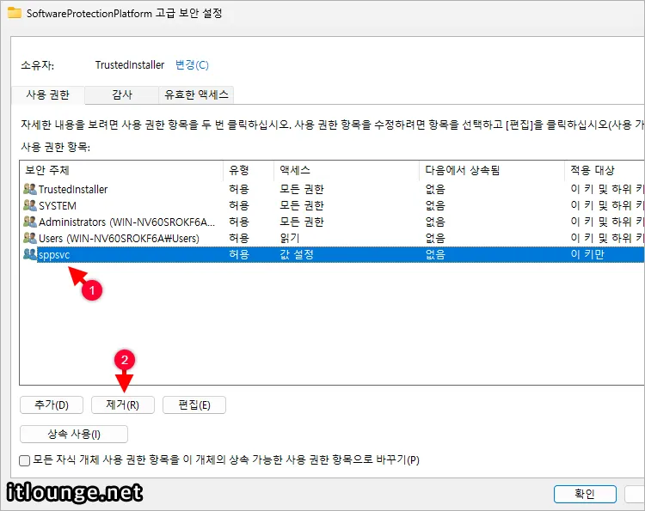Click 모든 권한 in the SYSTEM row
This screenshot has width=645, height=511.
(x=302, y=205)
